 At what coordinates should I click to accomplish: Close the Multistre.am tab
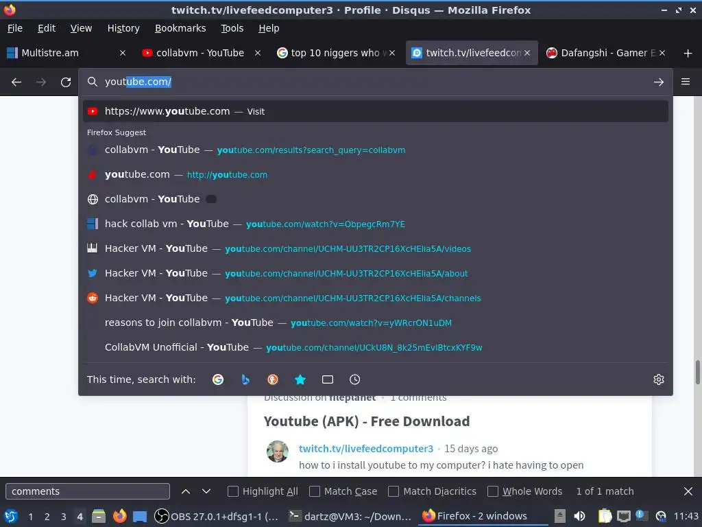coord(123,53)
